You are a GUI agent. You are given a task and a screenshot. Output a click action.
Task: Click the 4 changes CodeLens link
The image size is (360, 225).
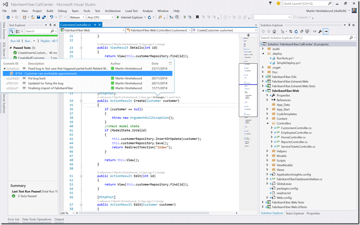coord(159,97)
